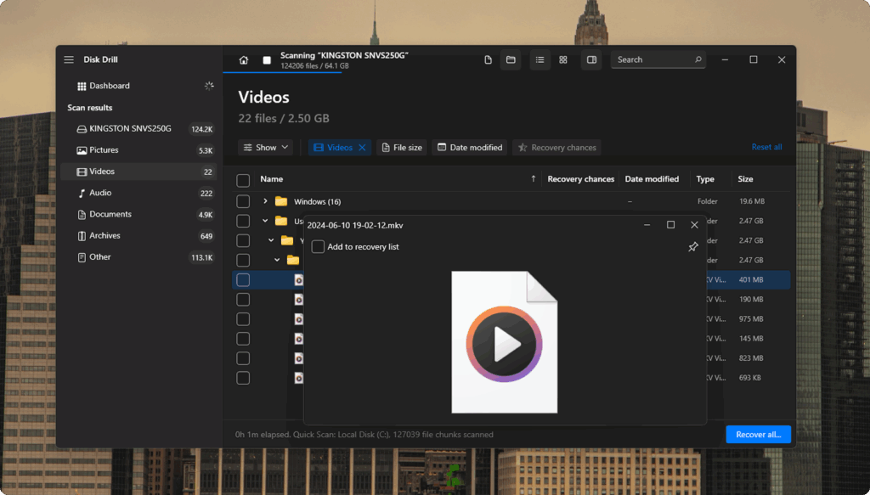This screenshot has height=495, width=870.
Task: Toggle the preview panel icon
Action: pos(591,60)
